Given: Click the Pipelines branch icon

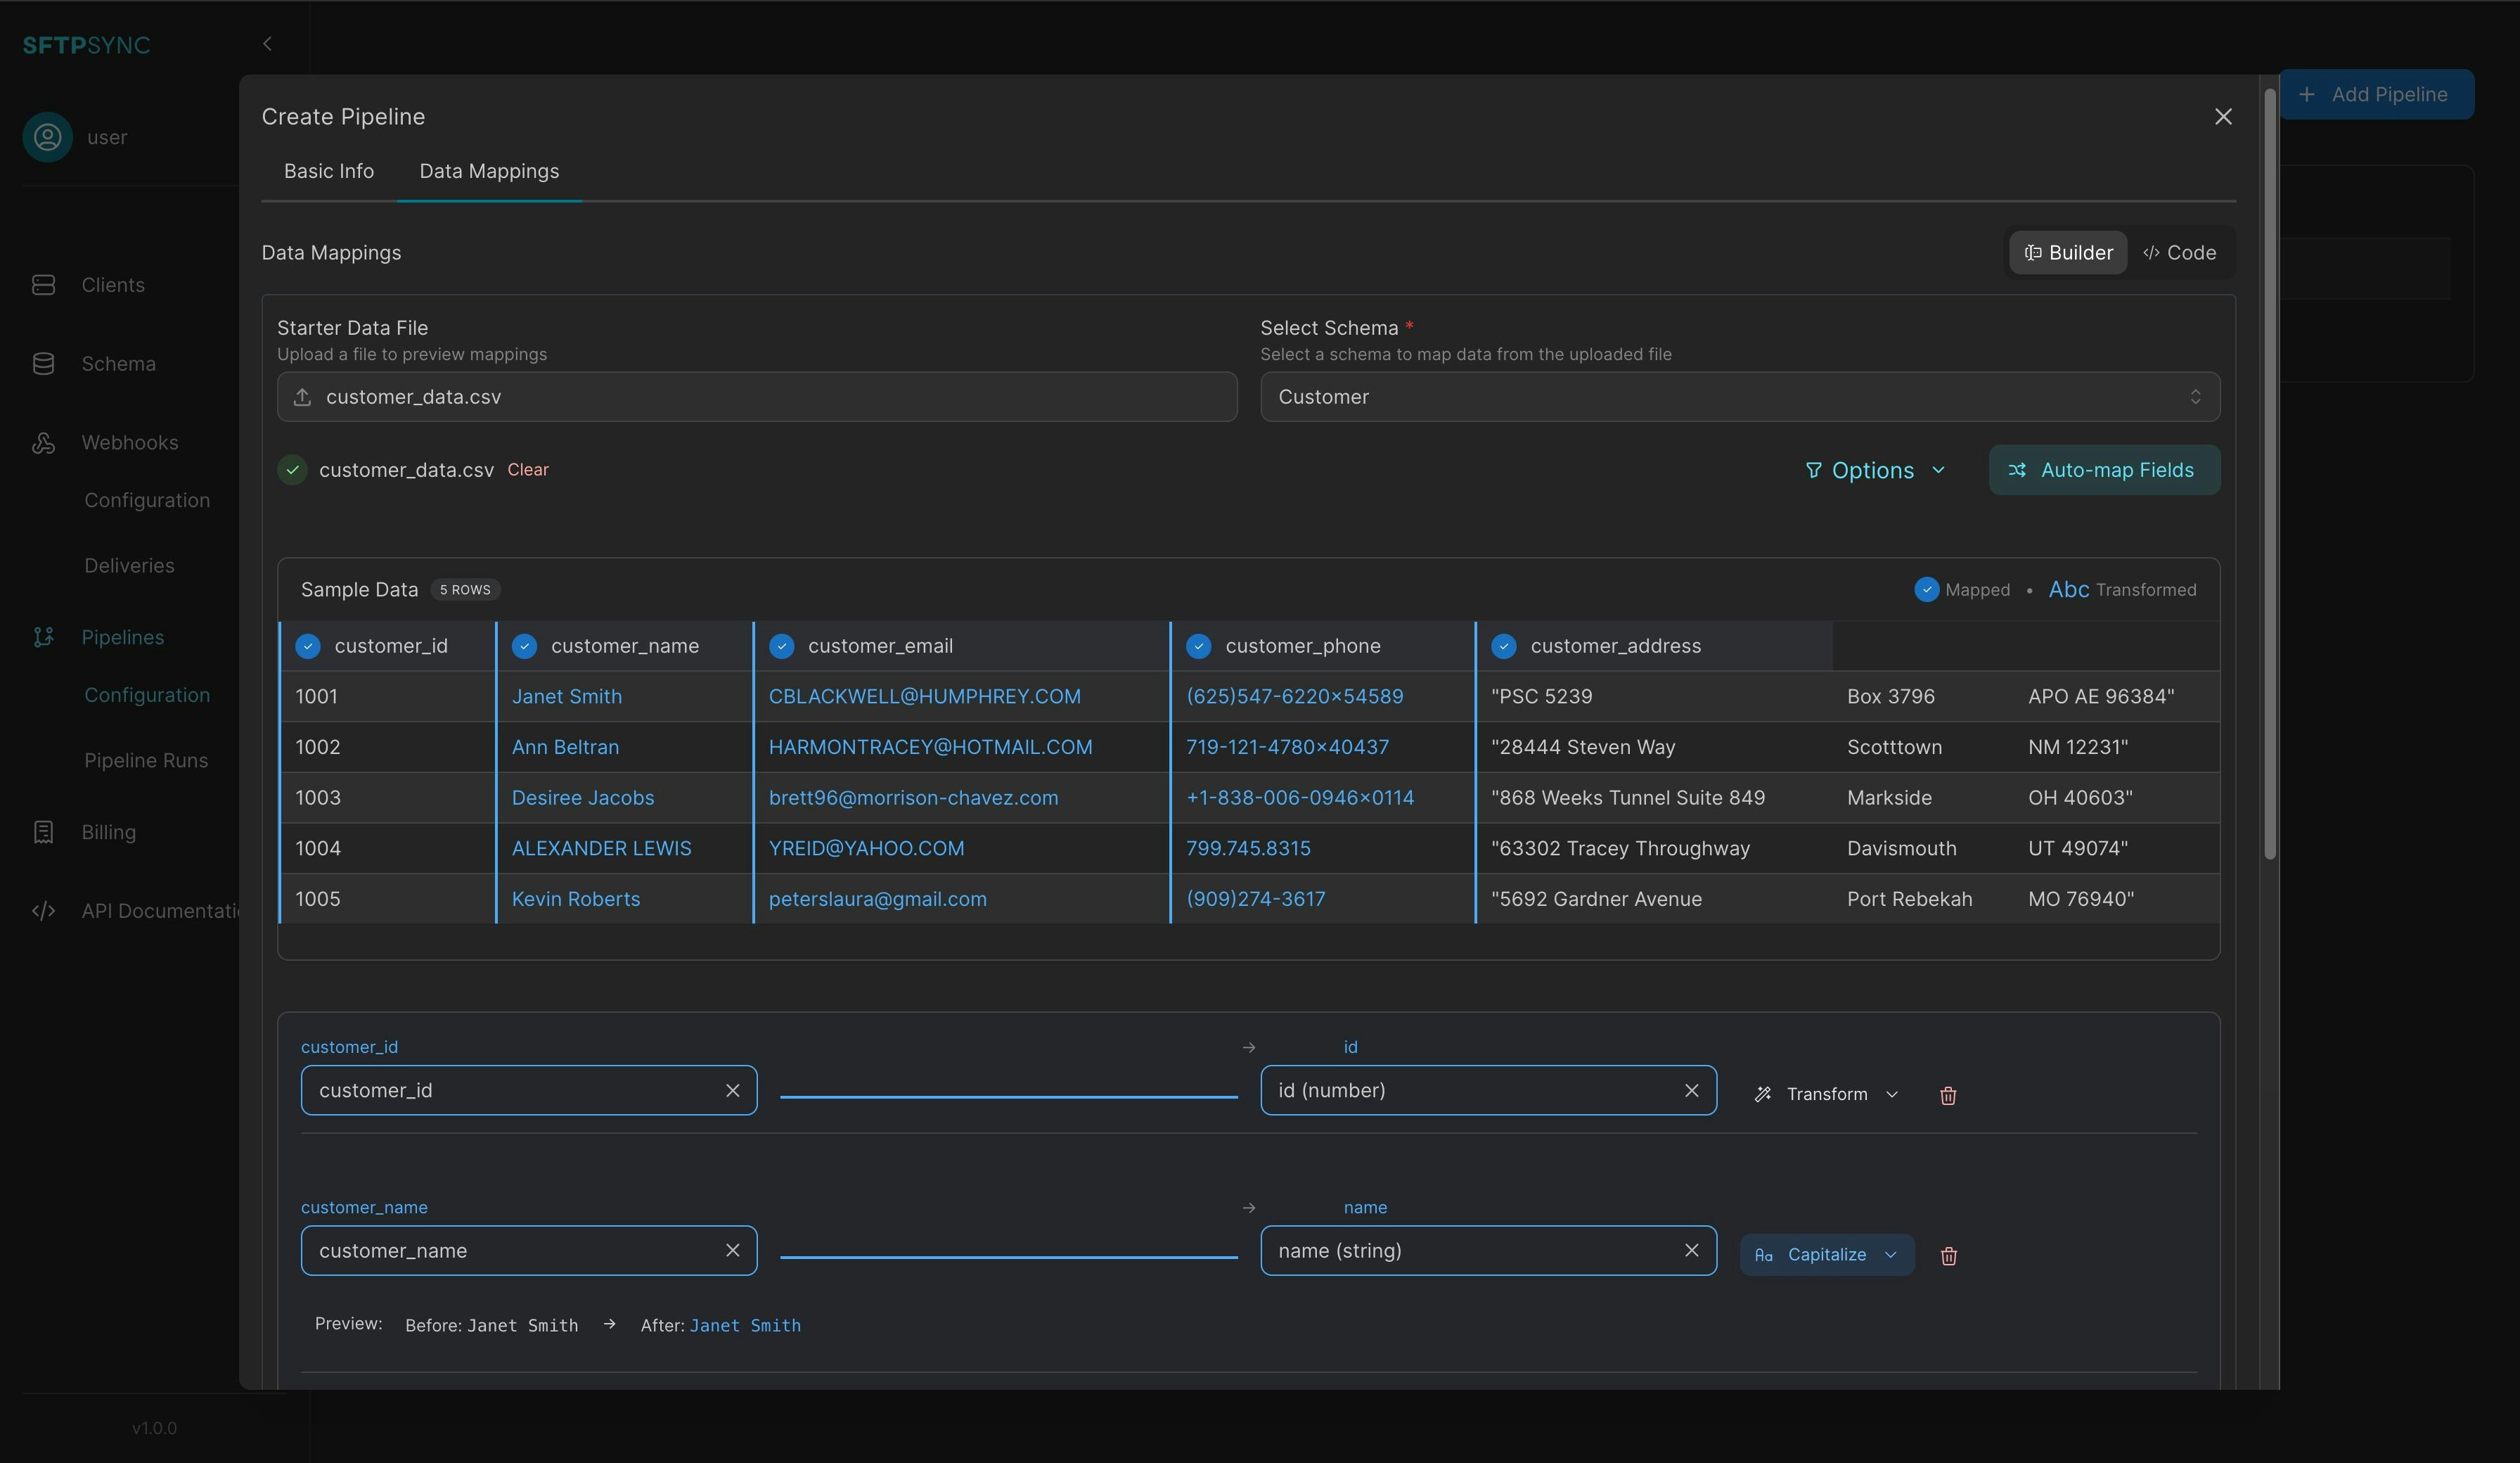Looking at the screenshot, I should 43,637.
